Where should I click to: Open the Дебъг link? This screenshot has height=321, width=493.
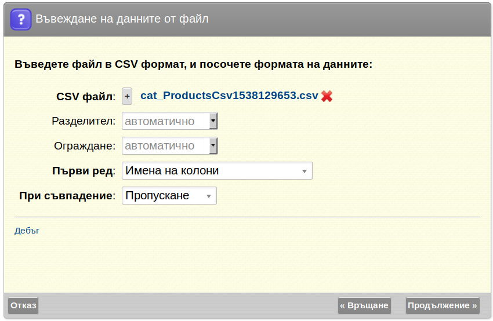(x=27, y=231)
